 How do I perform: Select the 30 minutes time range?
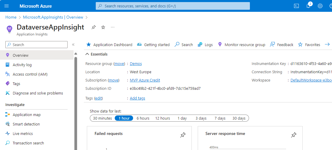click(x=102, y=118)
